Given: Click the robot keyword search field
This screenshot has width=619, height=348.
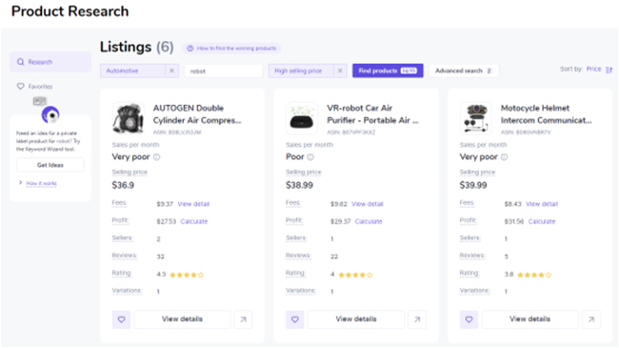Looking at the screenshot, I should pos(224,72).
